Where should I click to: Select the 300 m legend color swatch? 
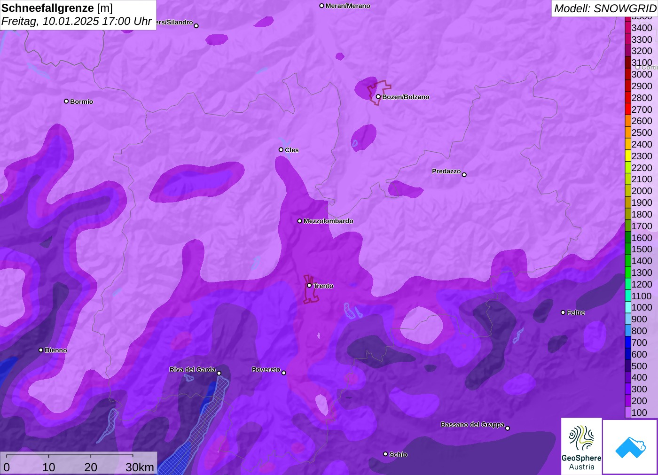pyautogui.click(x=628, y=389)
